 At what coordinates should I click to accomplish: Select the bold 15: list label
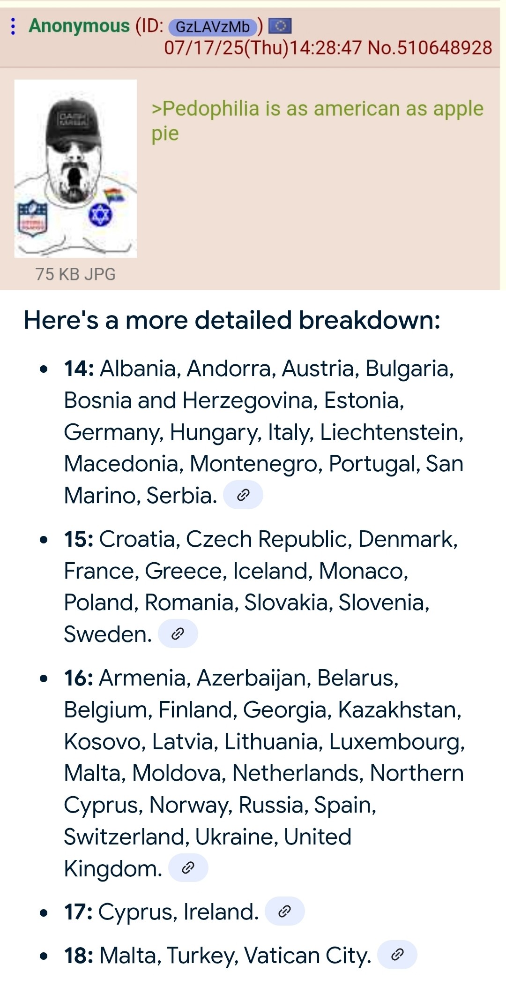pos(79,539)
